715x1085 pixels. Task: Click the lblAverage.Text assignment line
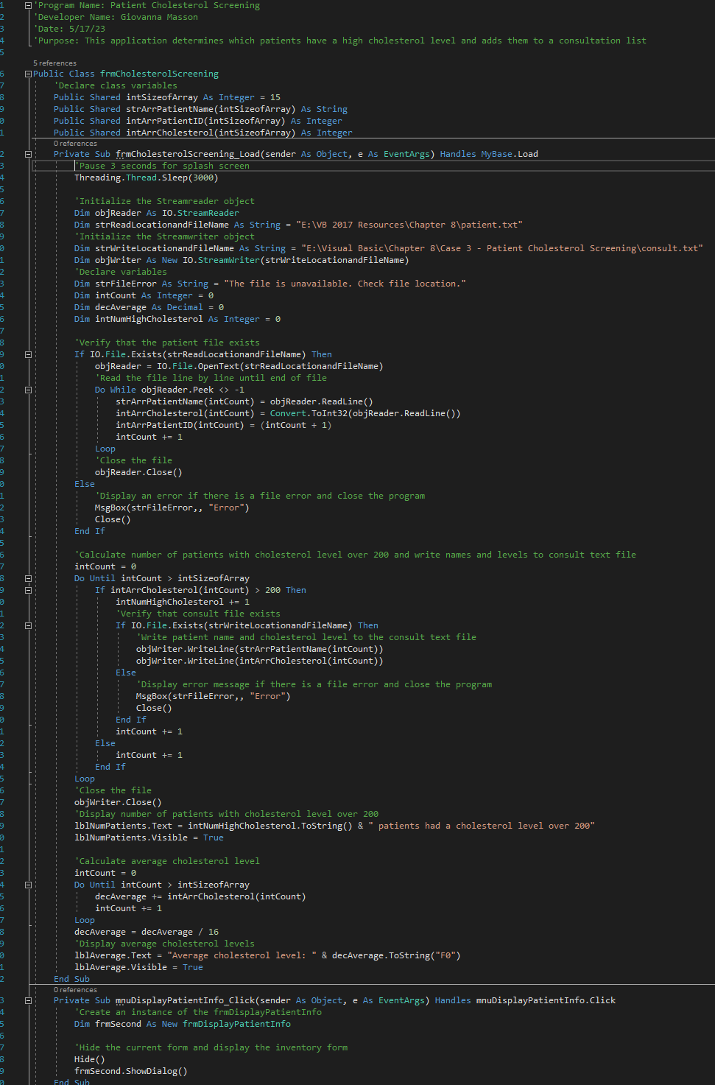pyautogui.click(x=267, y=955)
